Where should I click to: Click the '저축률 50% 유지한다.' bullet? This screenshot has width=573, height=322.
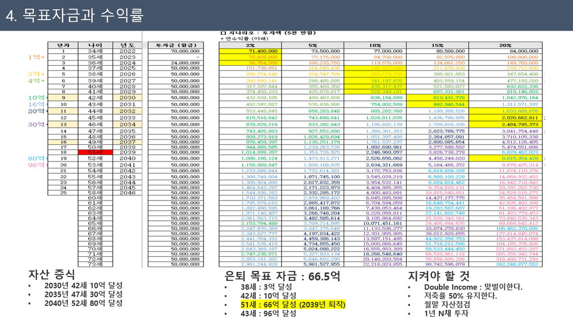point(460,296)
